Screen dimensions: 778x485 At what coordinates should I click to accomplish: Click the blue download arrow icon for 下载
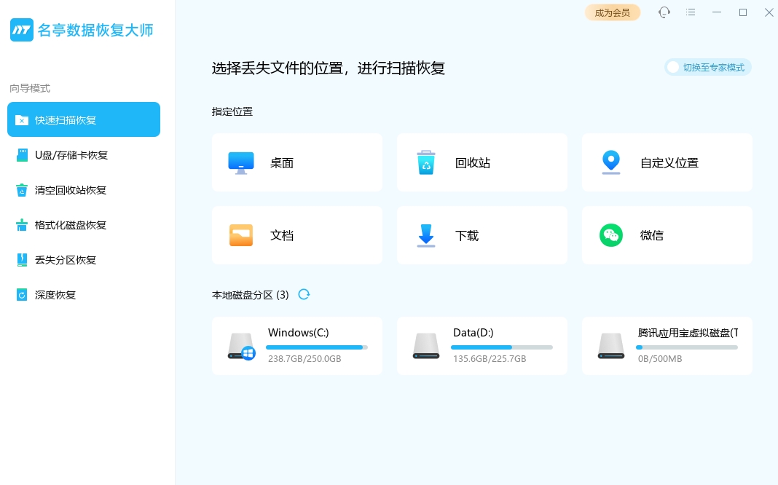pos(425,235)
